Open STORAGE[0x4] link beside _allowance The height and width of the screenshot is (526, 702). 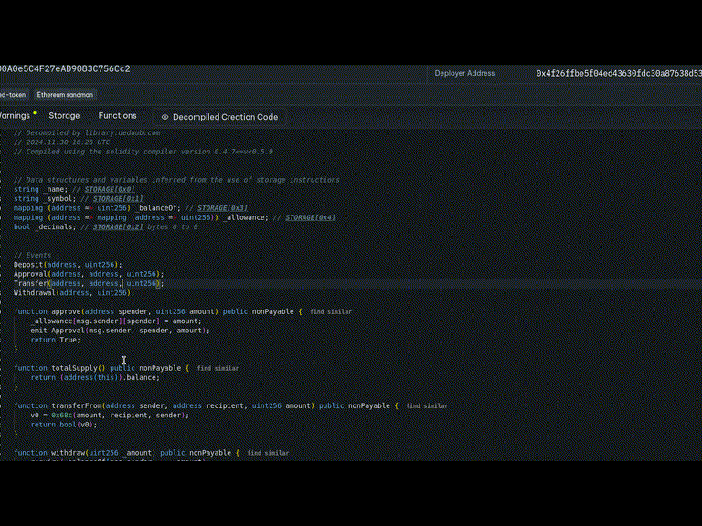pos(310,217)
